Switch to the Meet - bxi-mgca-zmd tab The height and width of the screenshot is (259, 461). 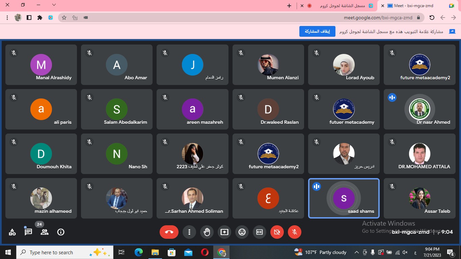pyautogui.click(x=413, y=6)
